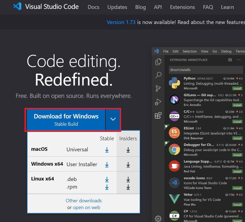This screenshot has height=222, width=245.
Task: Click the vscode-icons extension icon
Action: point(174,183)
